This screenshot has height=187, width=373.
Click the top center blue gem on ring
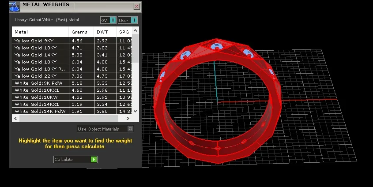(217, 46)
